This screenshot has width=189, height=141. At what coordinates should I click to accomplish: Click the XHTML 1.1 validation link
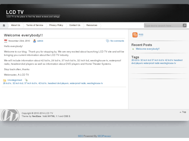pos(53,116)
